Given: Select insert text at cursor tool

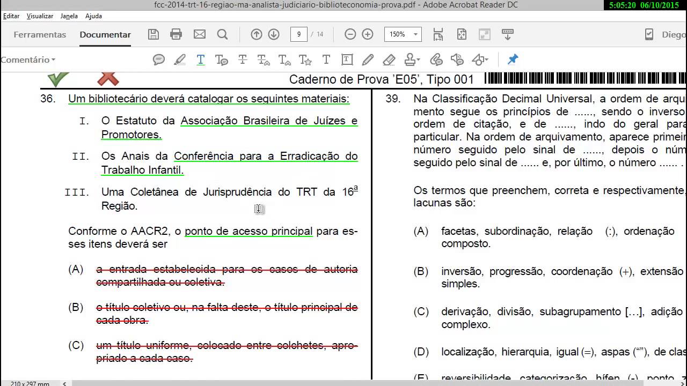Looking at the screenshot, I should click(x=284, y=60).
